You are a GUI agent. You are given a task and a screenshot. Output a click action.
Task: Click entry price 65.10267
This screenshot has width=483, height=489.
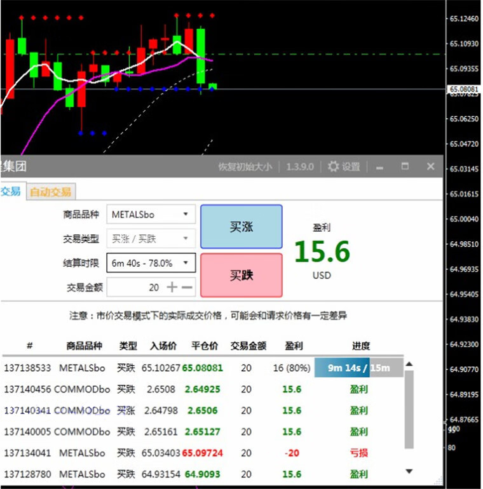click(x=161, y=368)
